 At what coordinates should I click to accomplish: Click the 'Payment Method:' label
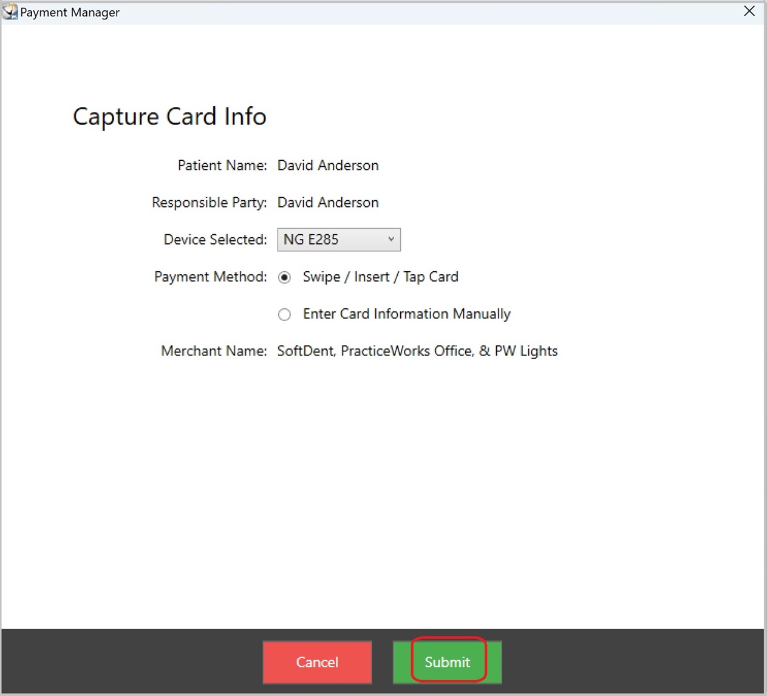tap(210, 277)
